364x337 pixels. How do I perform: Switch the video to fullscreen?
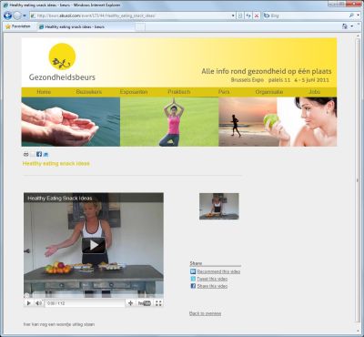click(158, 303)
